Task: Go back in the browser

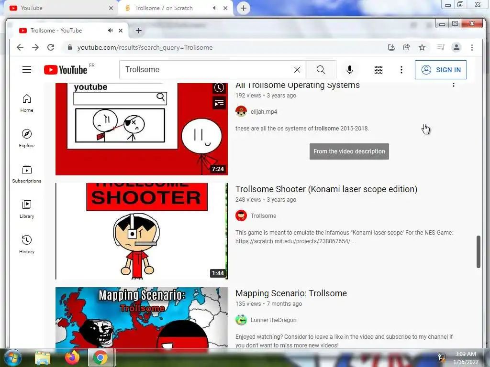Action: (x=20, y=47)
